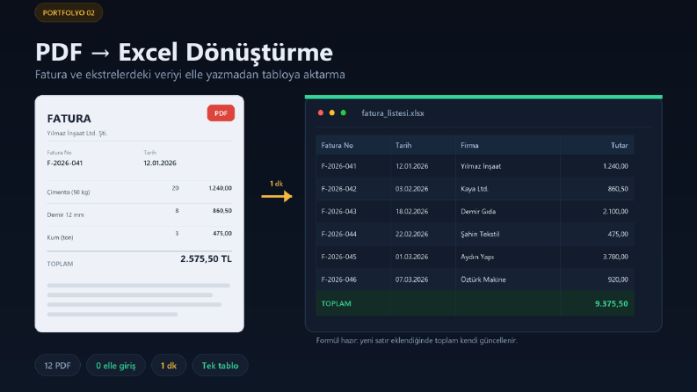Screen dimensions: 697x392
Task: Click Demir 12 mm line item
Action: [x=65, y=215]
